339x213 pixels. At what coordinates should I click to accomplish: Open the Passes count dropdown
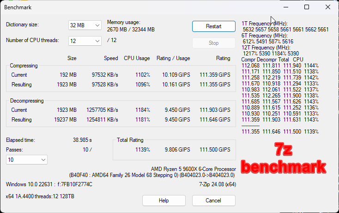coord(27,160)
